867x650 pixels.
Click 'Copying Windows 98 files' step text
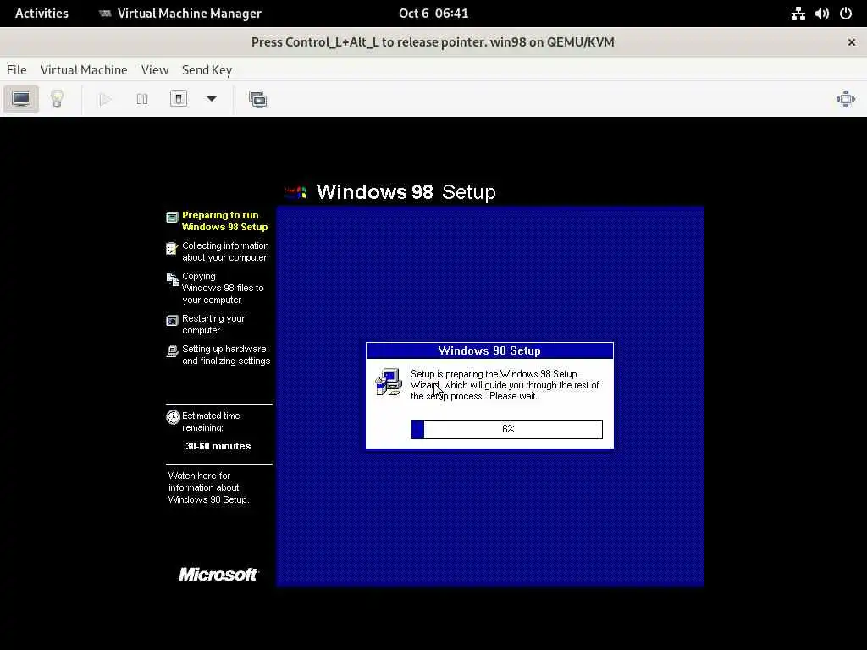click(x=223, y=288)
